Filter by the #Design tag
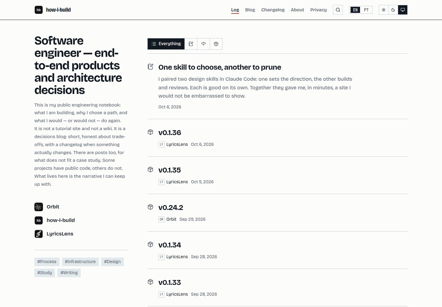The image size is (442, 307). (x=112, y=262)
